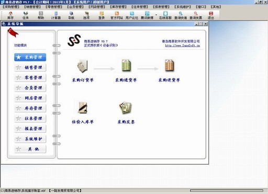Viewport: 268px width, 194px height.
Task: Open 查询快递 express lookup icon
Action: (x=181, y=15)
